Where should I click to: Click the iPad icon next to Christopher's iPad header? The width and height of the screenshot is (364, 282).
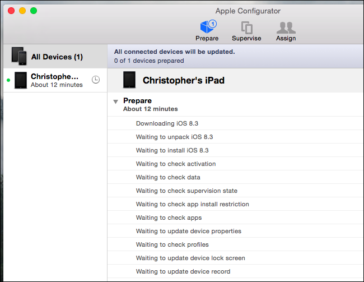pyautogui.click(x=129, y=80)
